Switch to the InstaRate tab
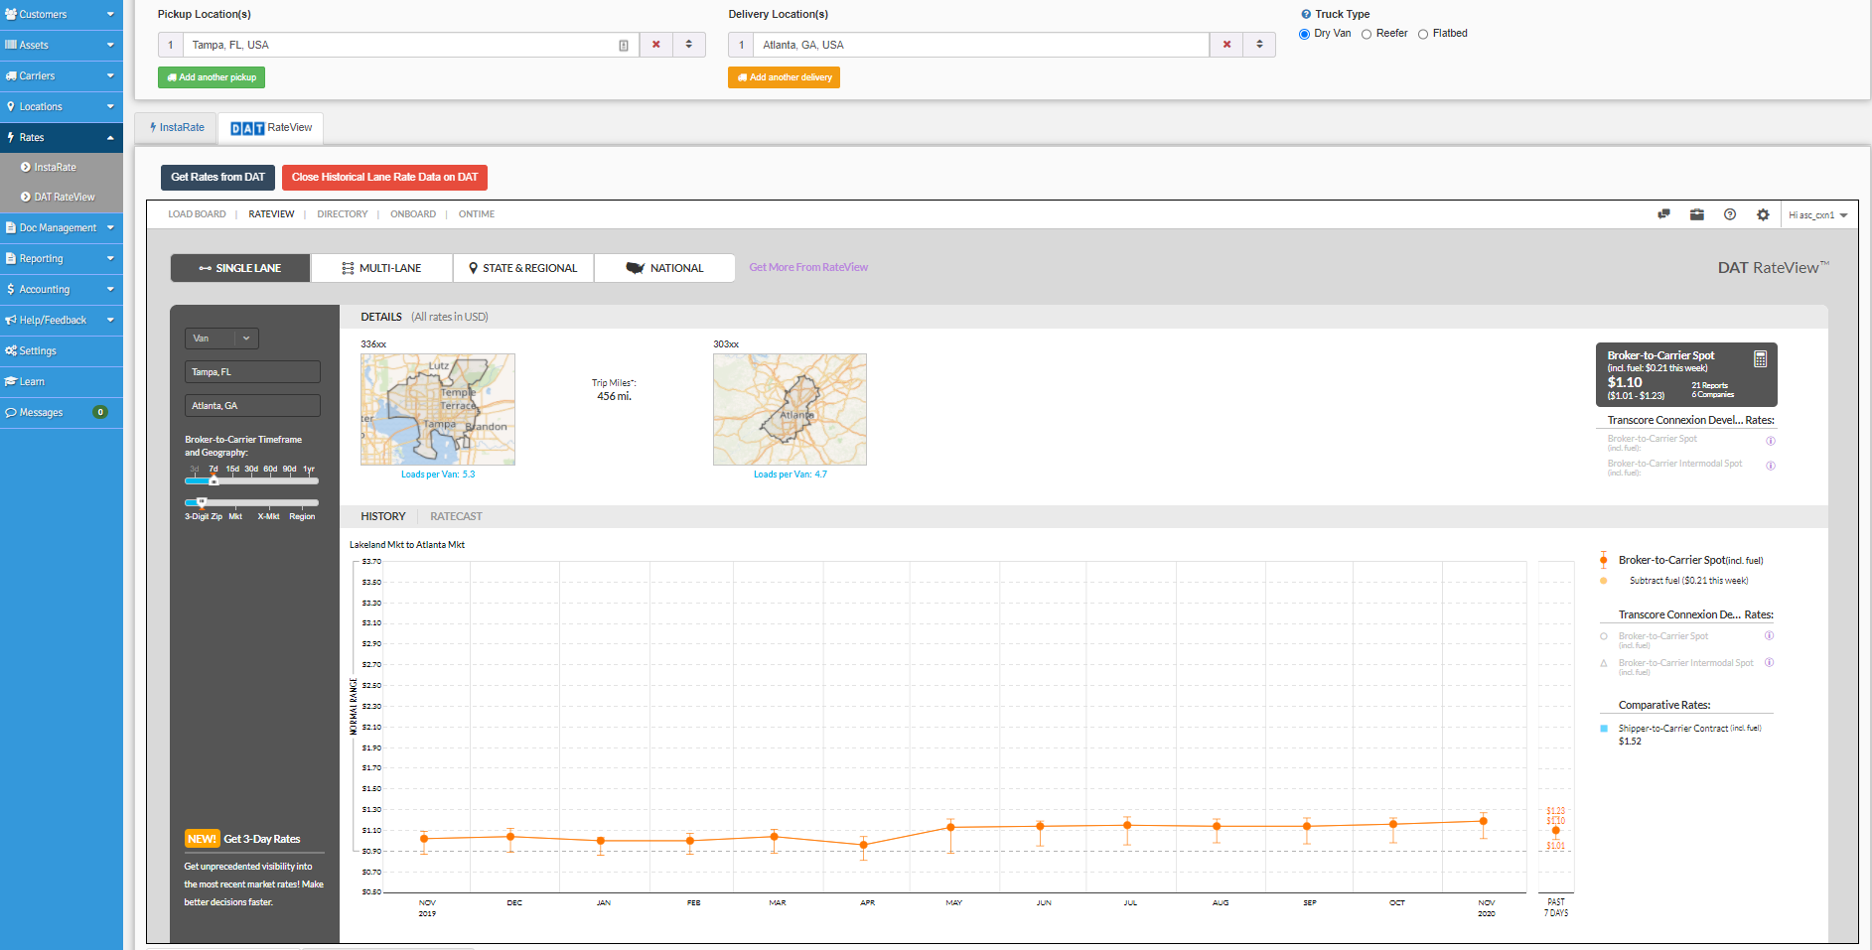Viewport: 1872px width, 950px height. click(x=177, y=128)
